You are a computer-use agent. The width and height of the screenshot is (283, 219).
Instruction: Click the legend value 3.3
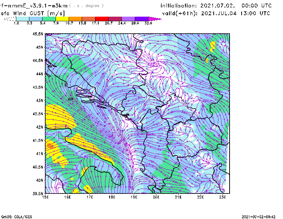coord(29,23)
